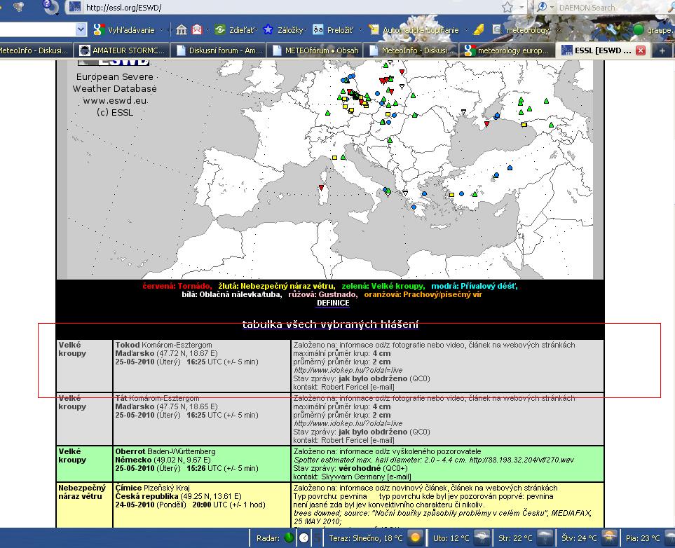Viewport: 675px width, 548px height.
Task: Click e-mail link in the Tát report
Action: [382, 440]
